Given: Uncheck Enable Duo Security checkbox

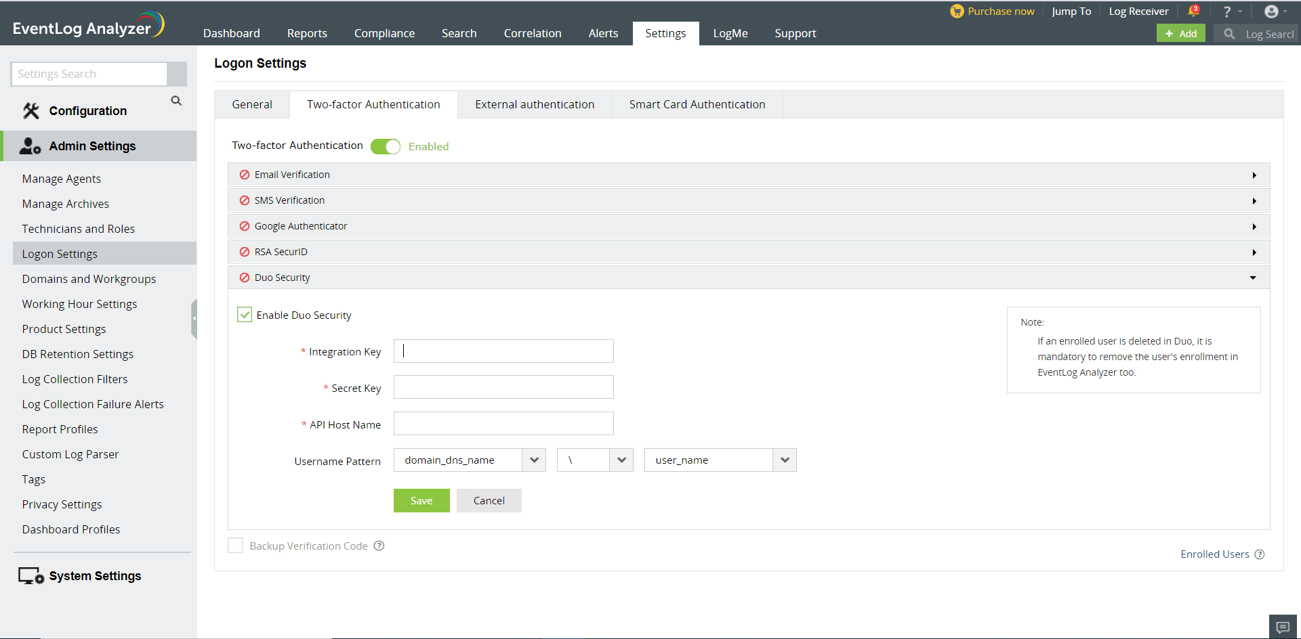Looking at the screenshot, I should [245, 315].
